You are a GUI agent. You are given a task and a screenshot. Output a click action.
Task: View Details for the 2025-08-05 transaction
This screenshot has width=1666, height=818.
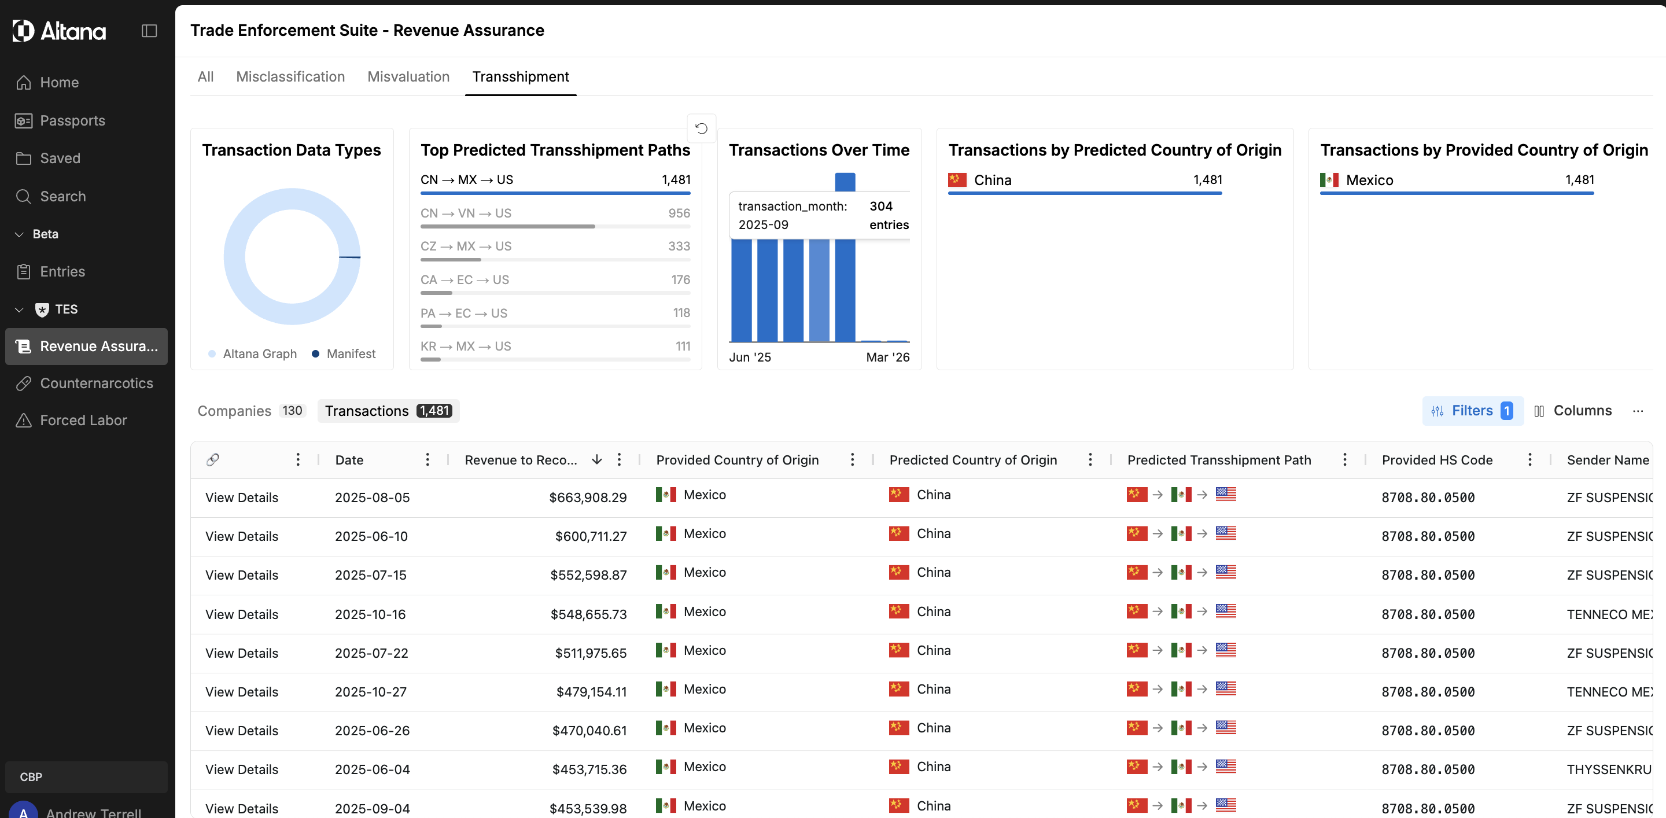[242, 498]
